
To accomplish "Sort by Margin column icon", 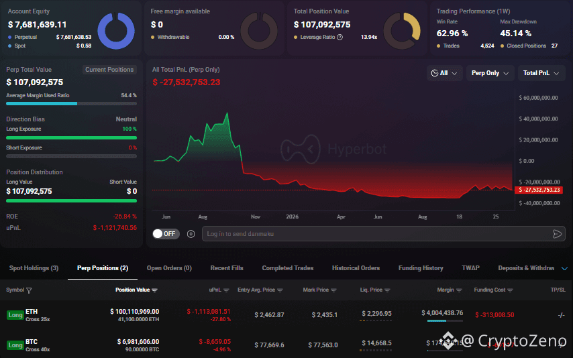I will coord(459,290).
